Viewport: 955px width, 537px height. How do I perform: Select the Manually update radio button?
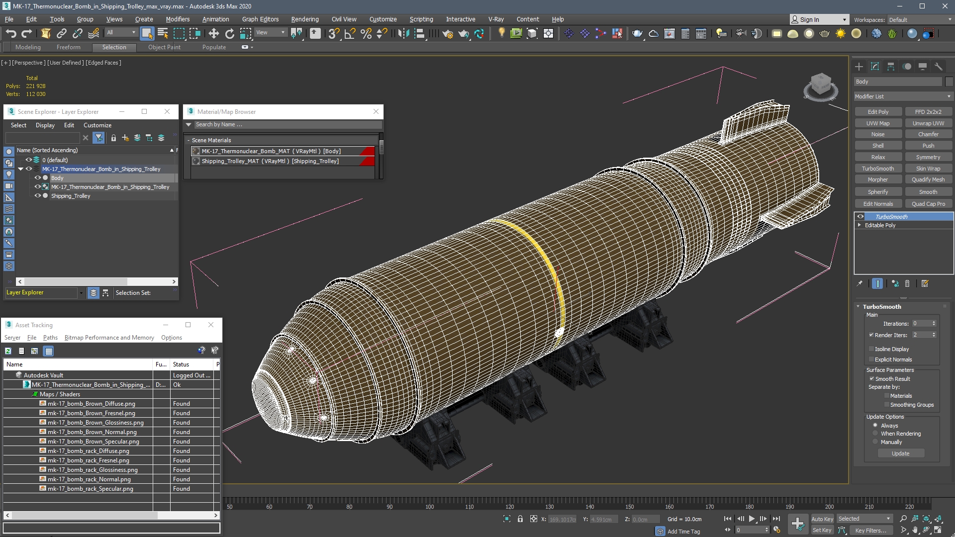pos(875,442)
